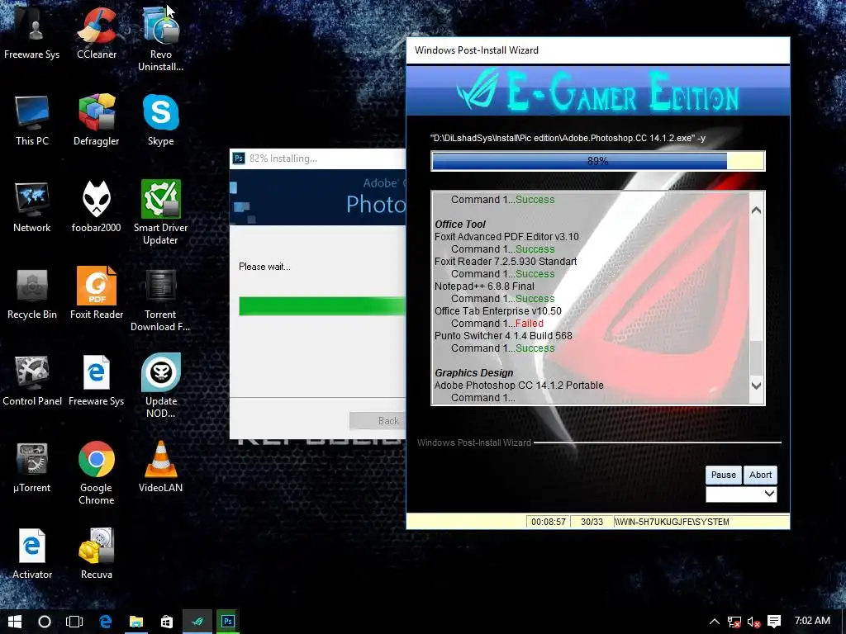Switch to the Post-Install Wizard taskbar button
This screenshot has width=846, height=634.
pos(197,622)
